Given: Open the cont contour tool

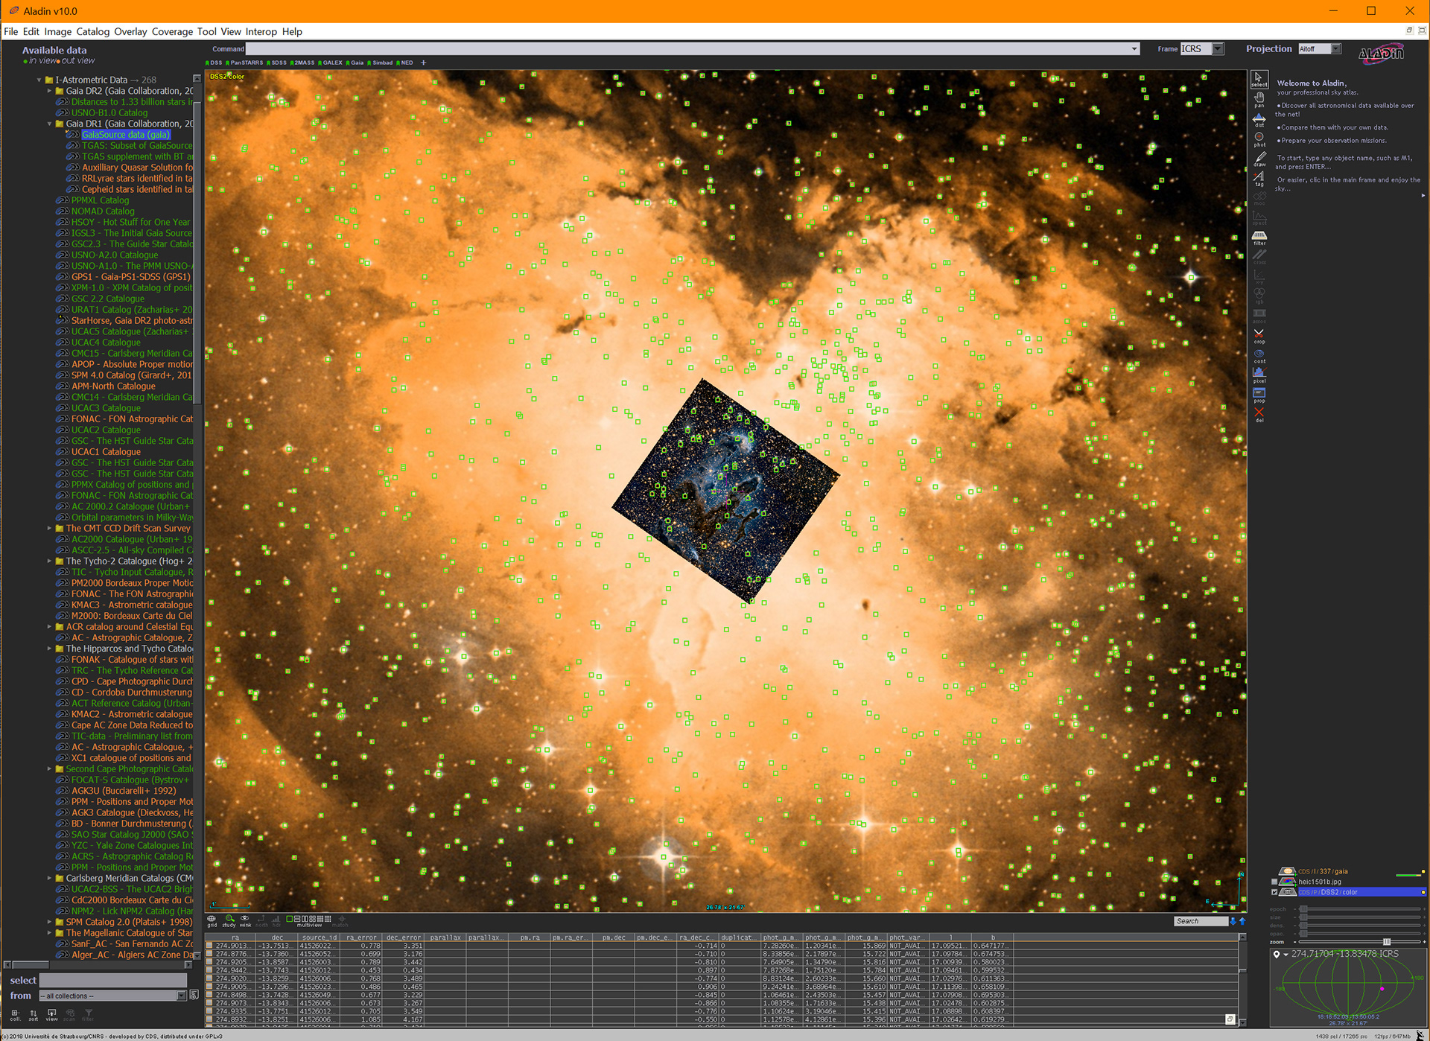Looking at the screenshot, I should tap(1259, 356).
